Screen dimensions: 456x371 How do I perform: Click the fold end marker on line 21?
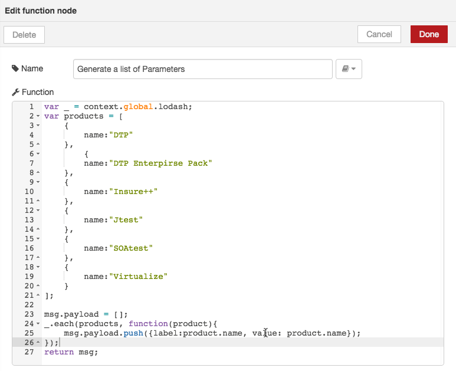pyautogui.click(x=38, y=295)
